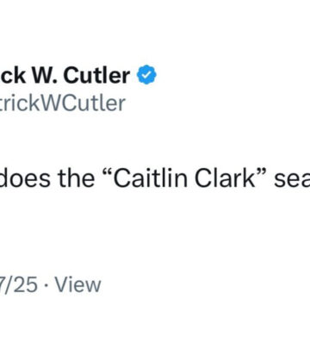The image size is (310, 349).
Task: Click the dot separator before "View"
Action: (x=46, y=286)
